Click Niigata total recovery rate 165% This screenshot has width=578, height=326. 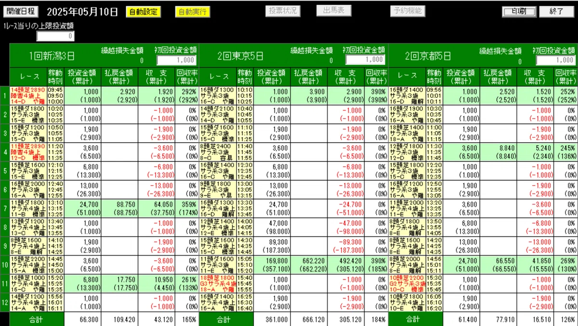[189, 319]
